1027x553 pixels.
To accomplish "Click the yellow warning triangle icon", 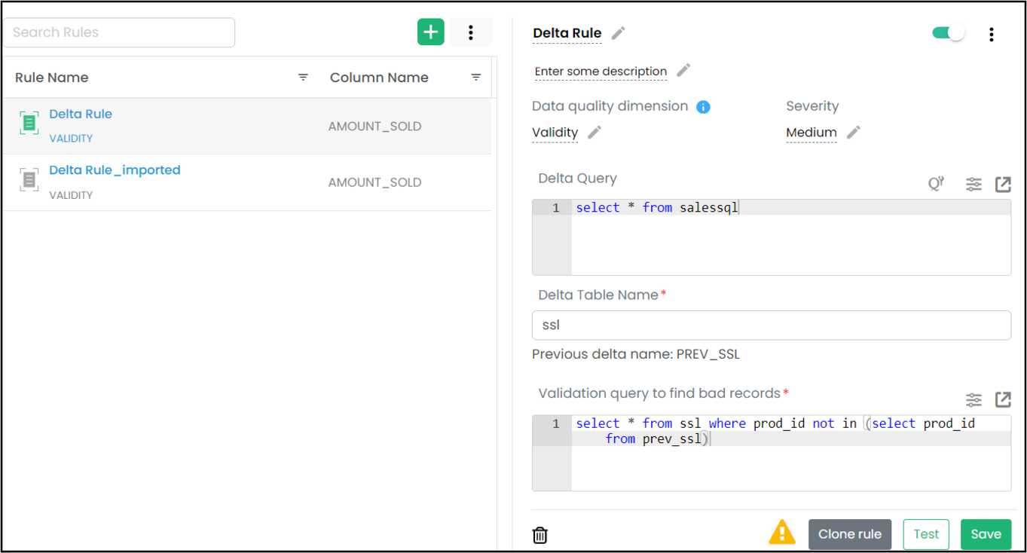I will click(782, 533).
